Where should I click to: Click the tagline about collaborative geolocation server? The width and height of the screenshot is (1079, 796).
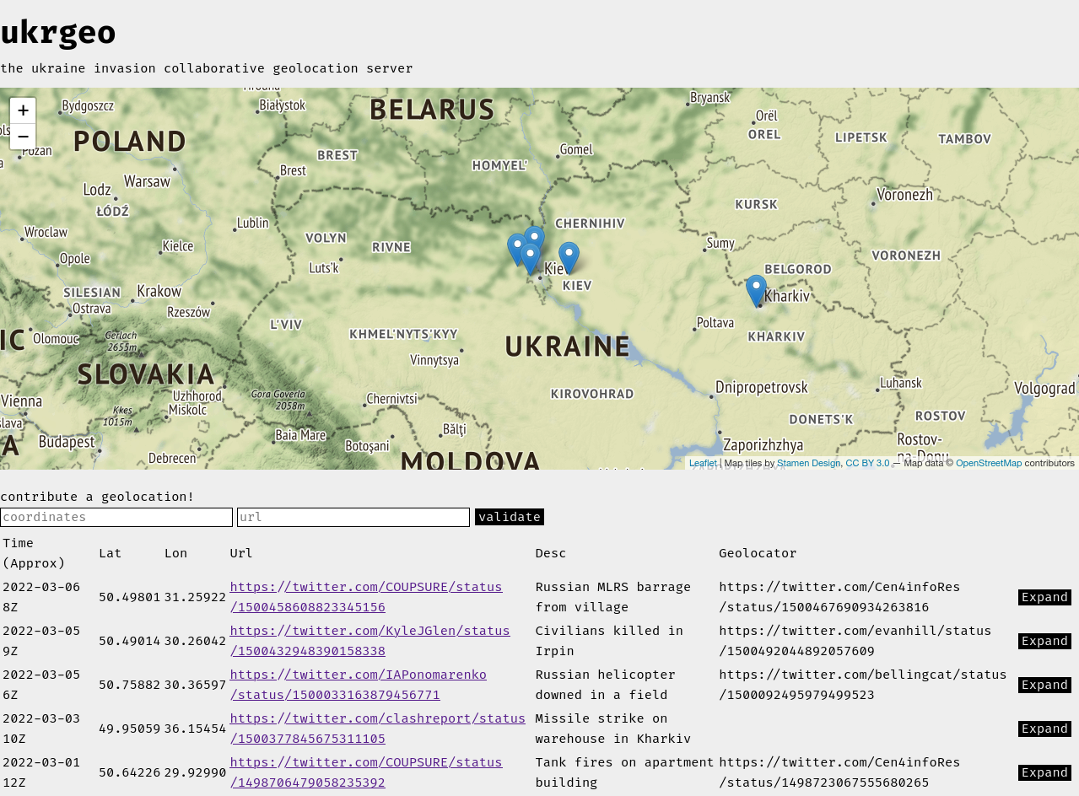point(207,68)
